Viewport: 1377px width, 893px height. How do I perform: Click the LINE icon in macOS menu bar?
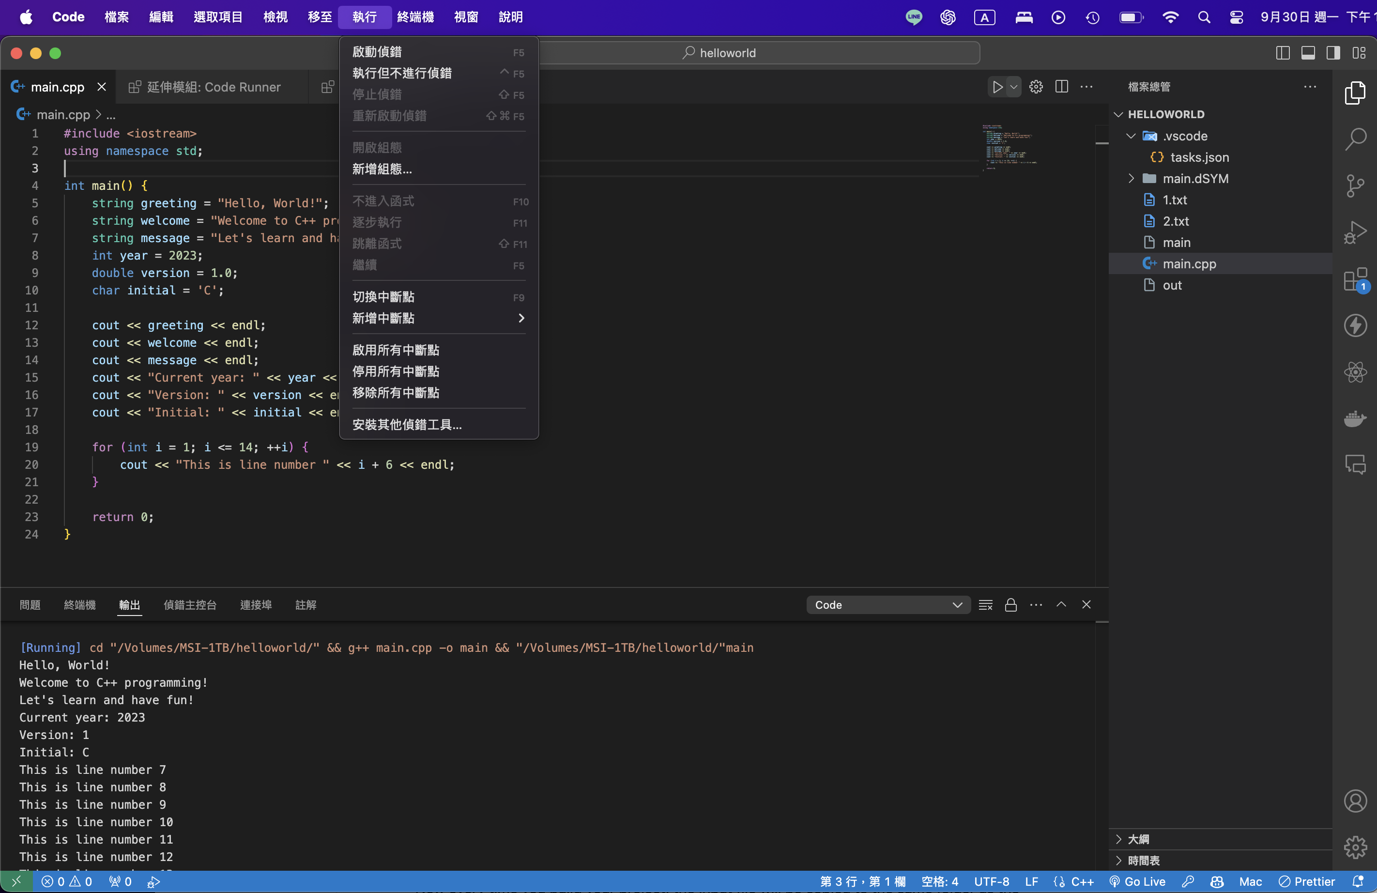click(914, 17)
